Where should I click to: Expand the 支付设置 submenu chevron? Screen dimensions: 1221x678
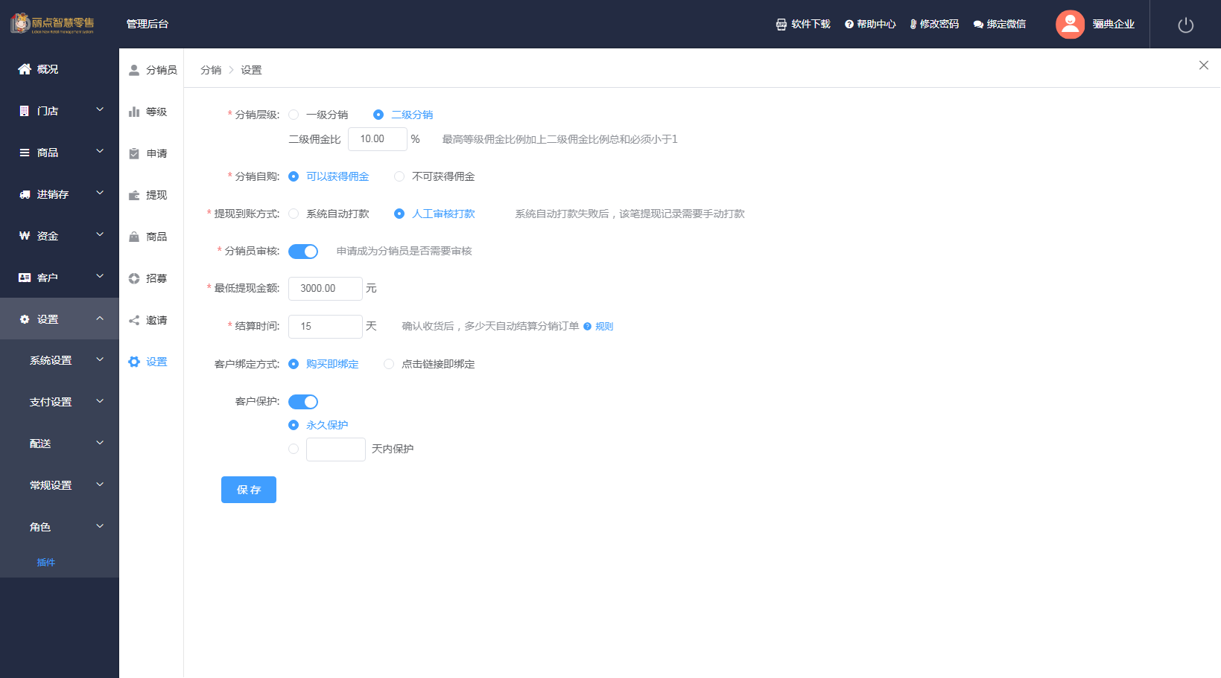[x=100, y=401]
